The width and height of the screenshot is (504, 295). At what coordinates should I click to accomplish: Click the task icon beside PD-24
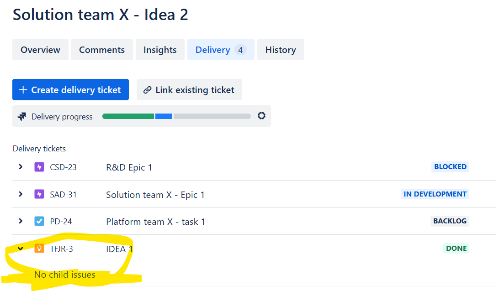39,221
